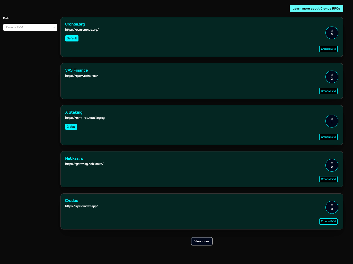Open the VVS Finance title link

point(76,70)
